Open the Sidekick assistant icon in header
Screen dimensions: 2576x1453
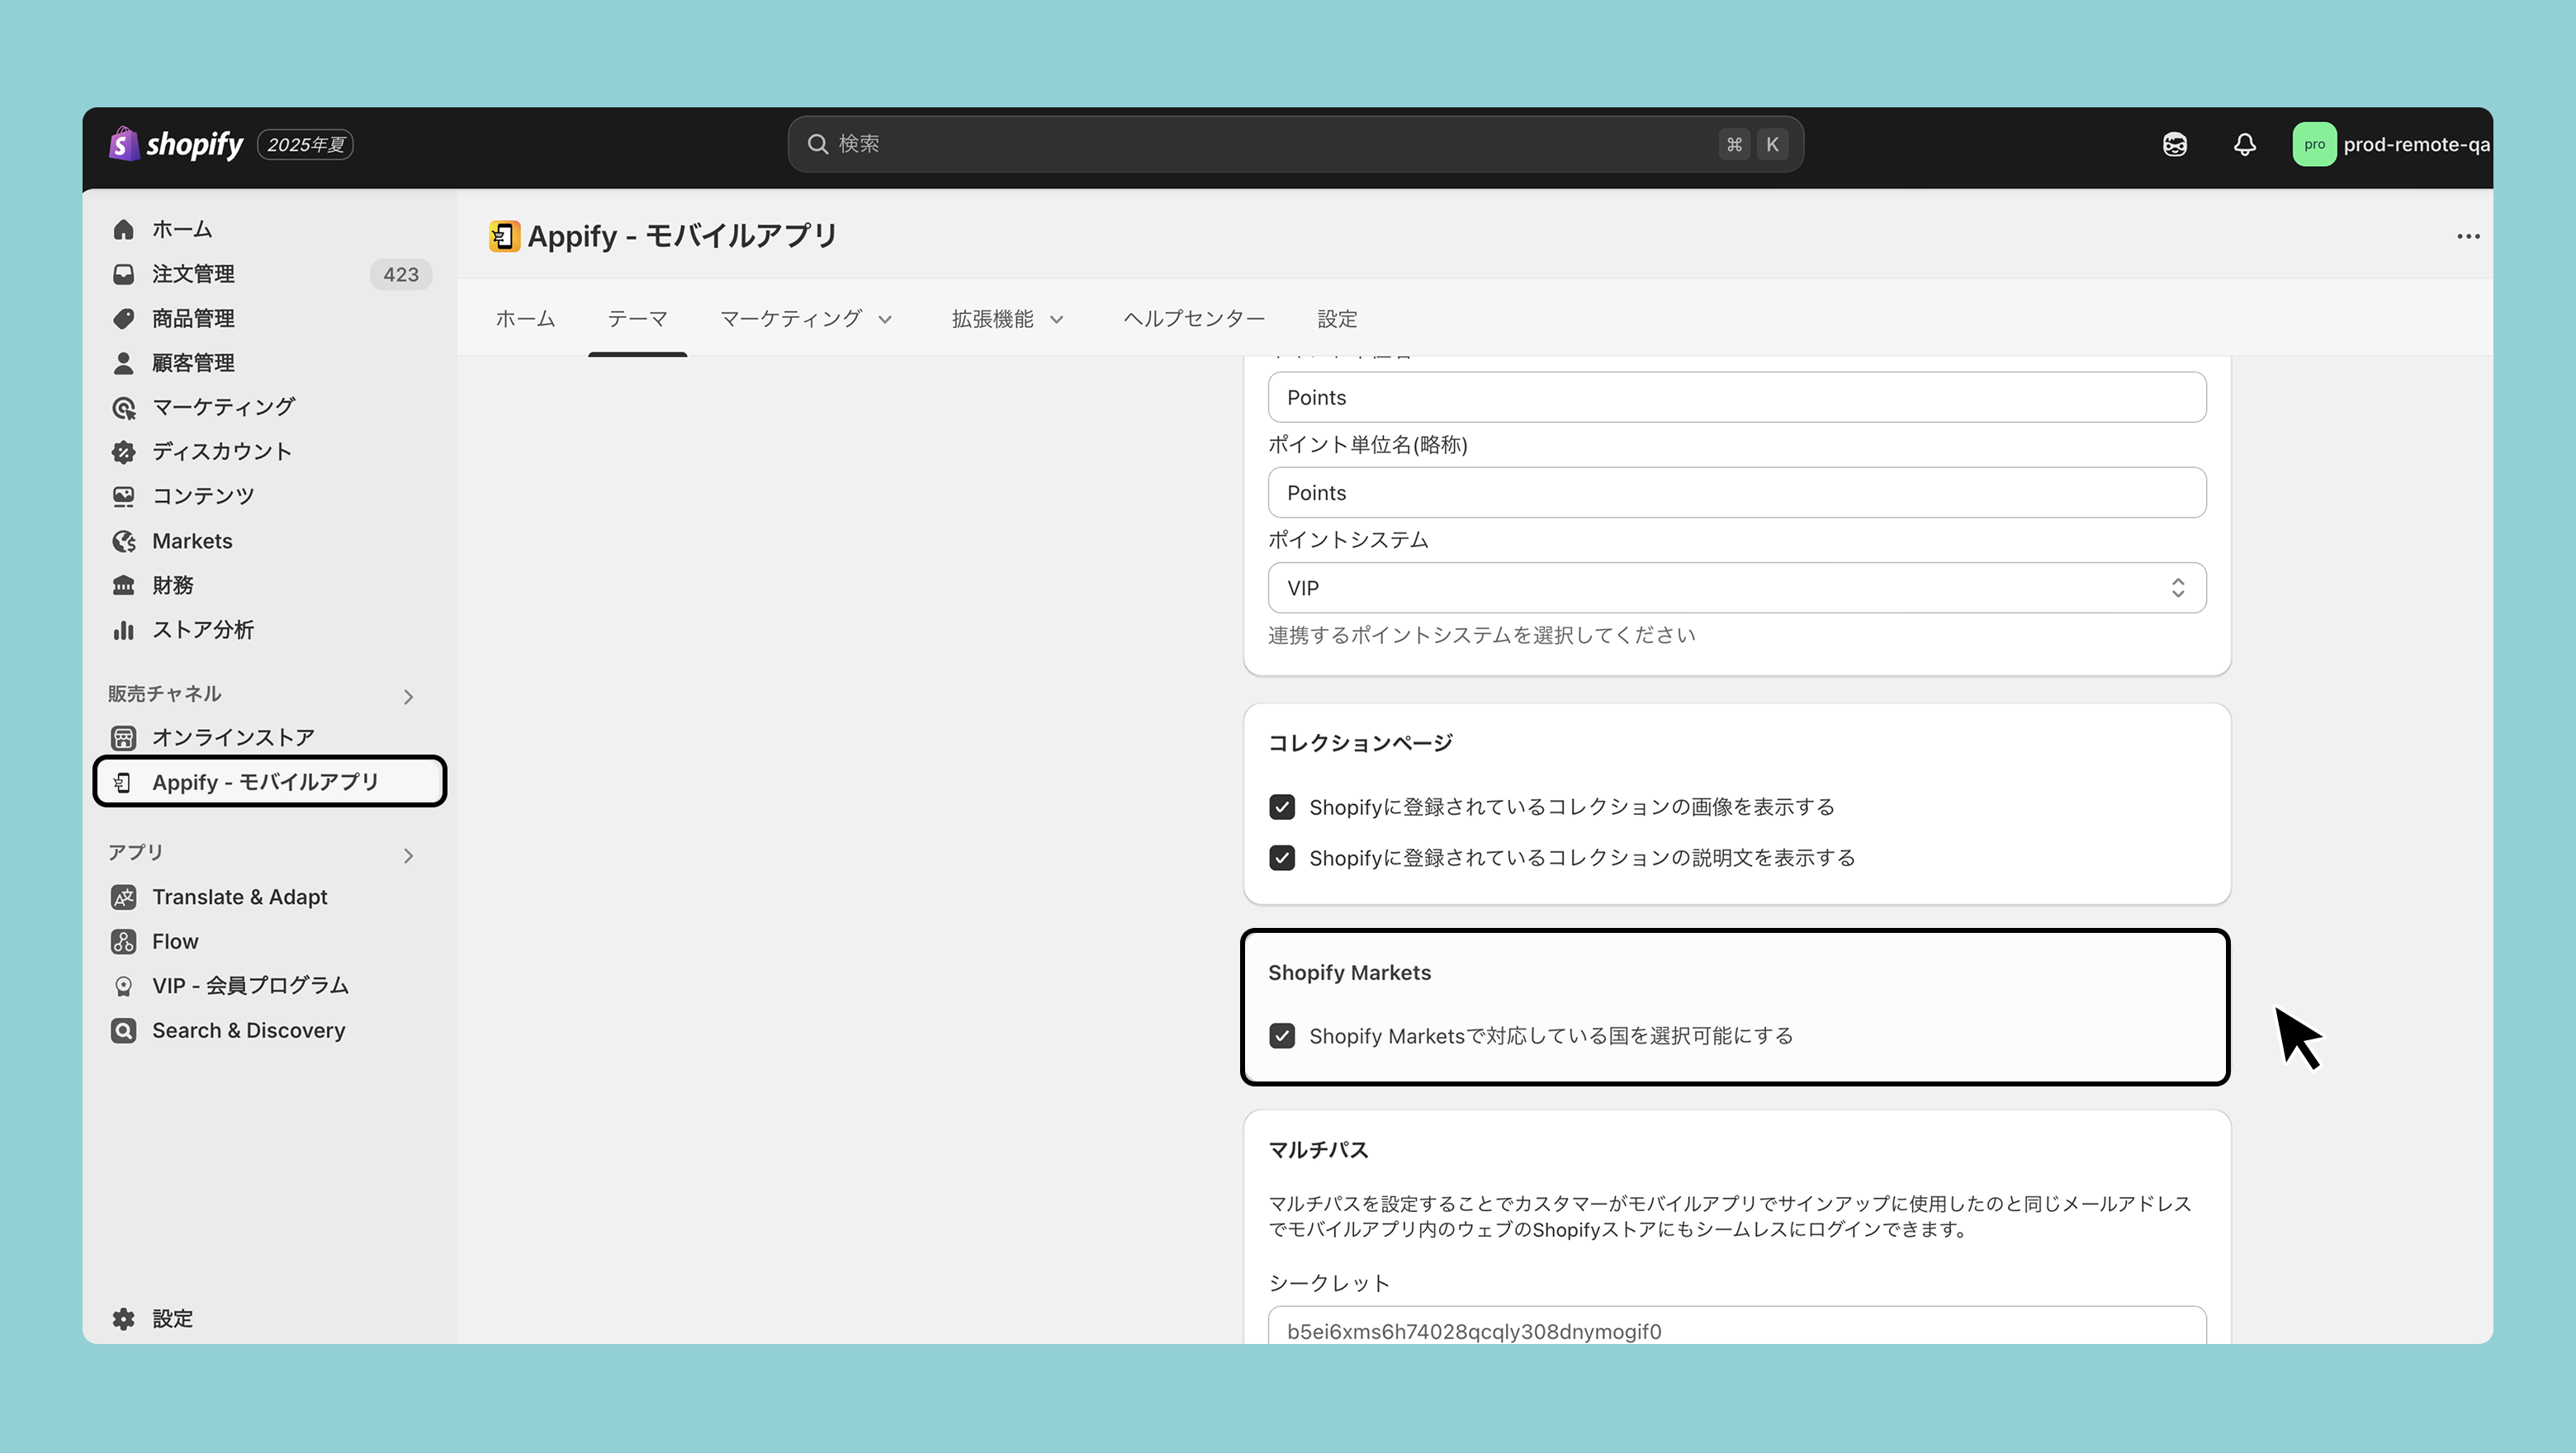click(x=2174, y=144)
